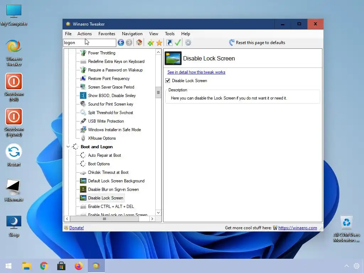Click the create shortcut arrow icon in toolbar
Image resolution: width=364 pixels, height=273 pixels.
pyautogui.click(x=170, y=43)
